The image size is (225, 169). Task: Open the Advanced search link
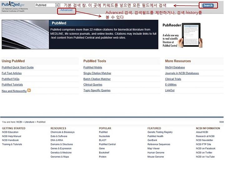[x=66, y=10]
